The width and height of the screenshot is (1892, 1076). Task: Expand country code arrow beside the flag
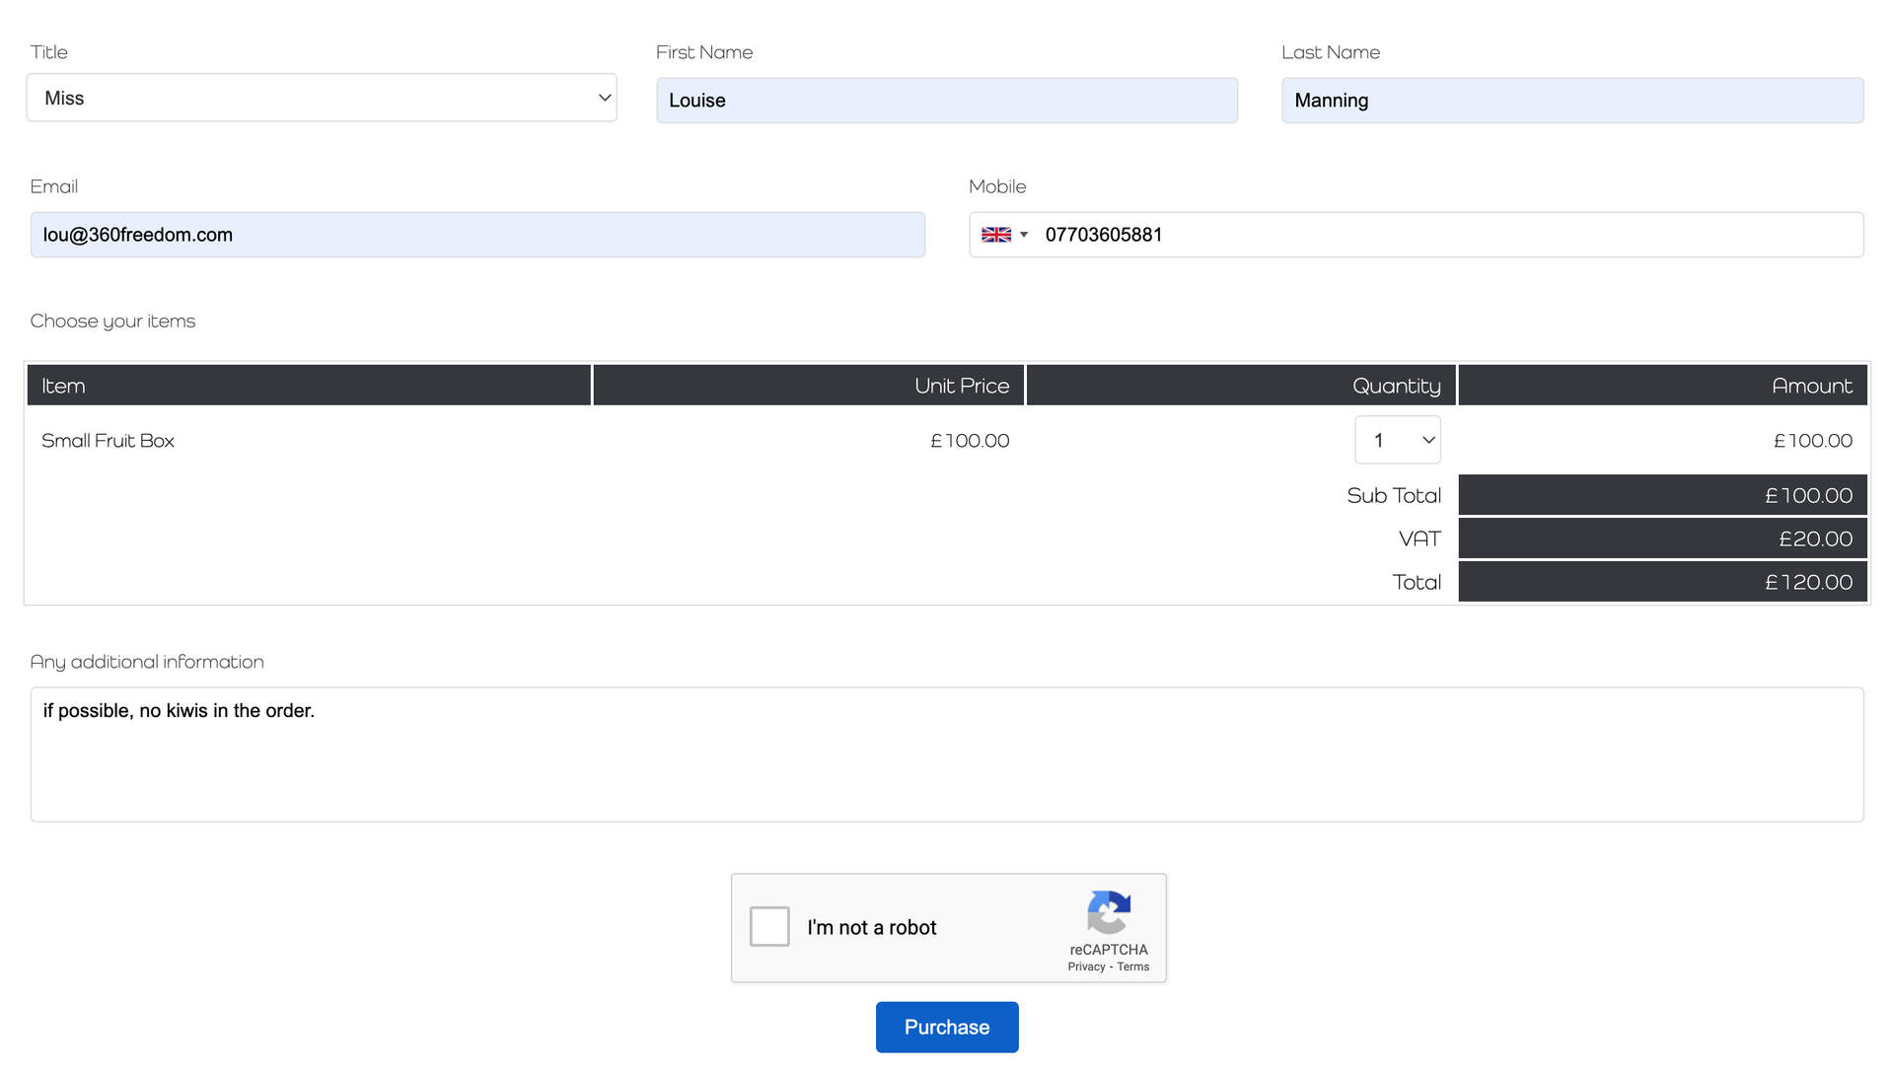[x=1024, y=235]
